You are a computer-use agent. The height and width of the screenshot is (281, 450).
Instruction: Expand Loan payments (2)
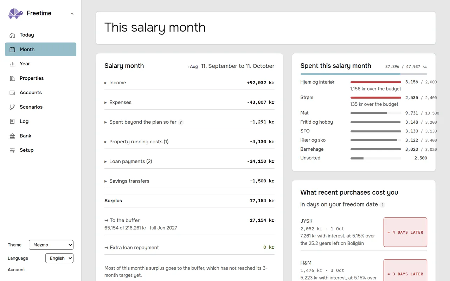189,162
